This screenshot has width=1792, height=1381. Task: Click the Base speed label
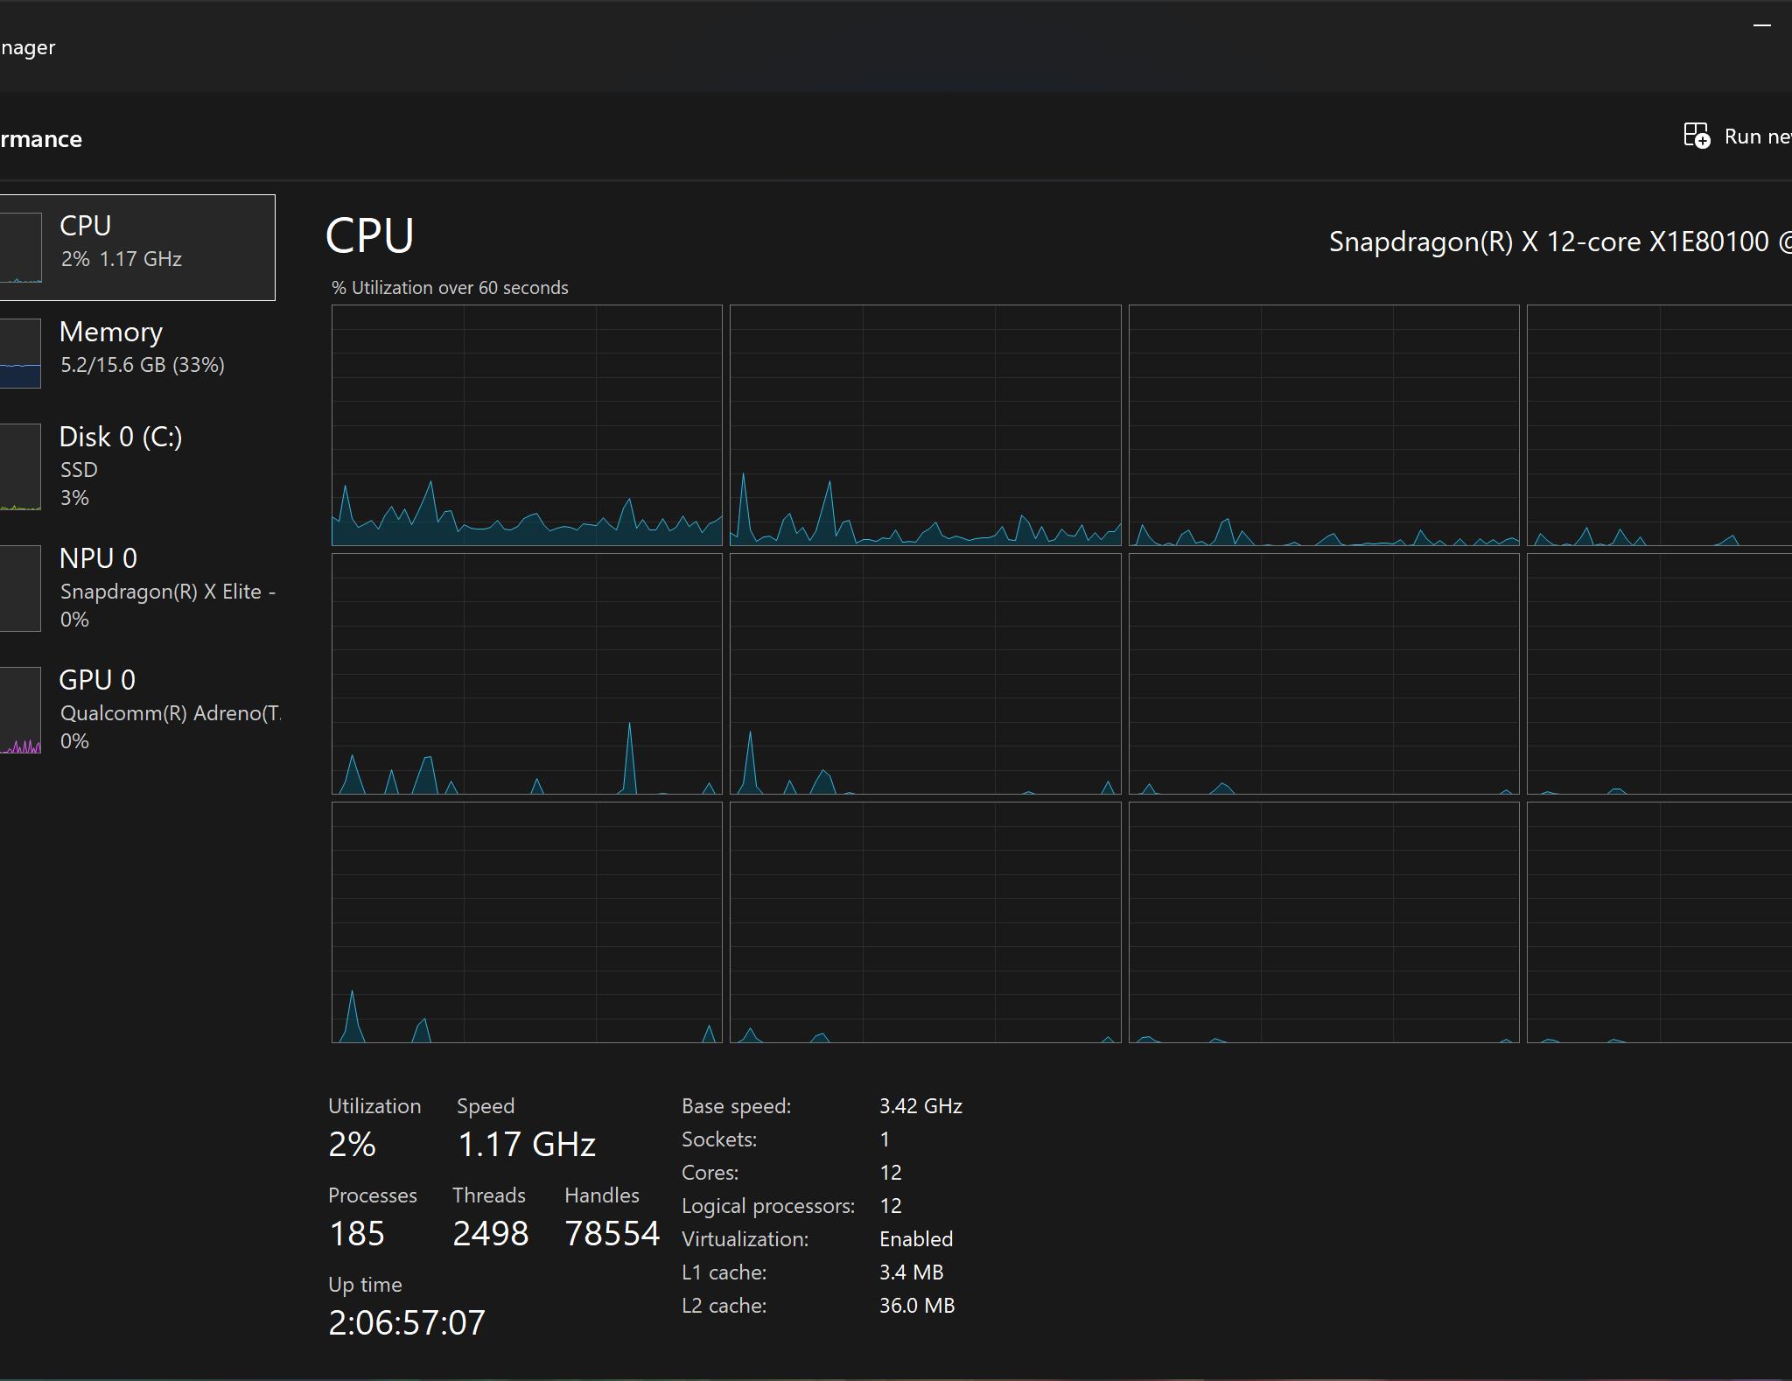pos(737,1106)
